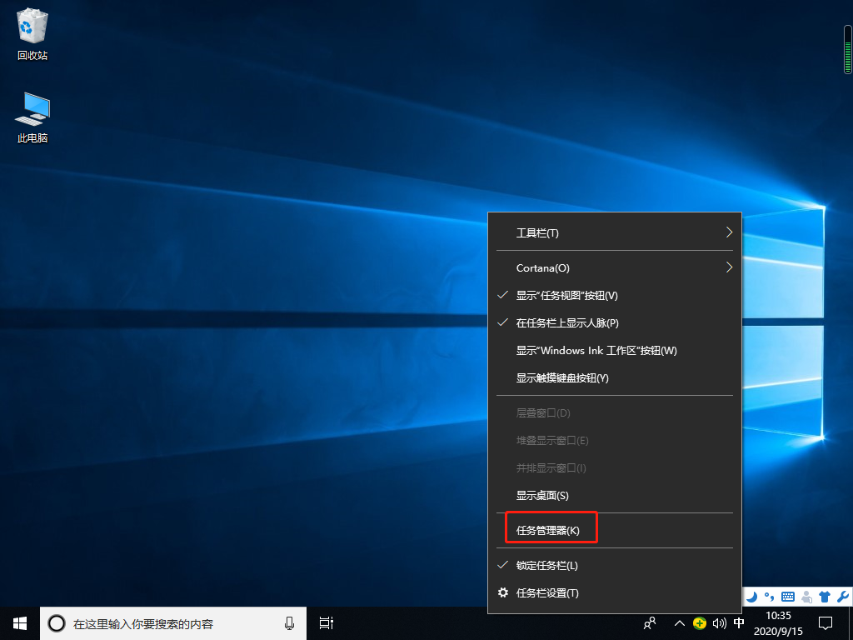The height and width of the screenshot is (640, 853).
Task: Open Action Center from the notification icon
Action: coord(825,622)
